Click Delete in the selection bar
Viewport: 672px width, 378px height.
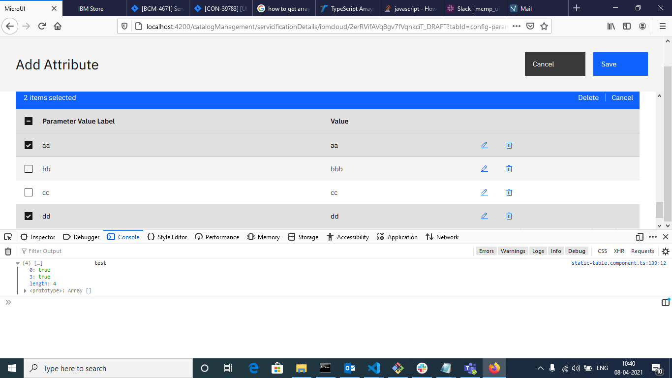(588, 97)
